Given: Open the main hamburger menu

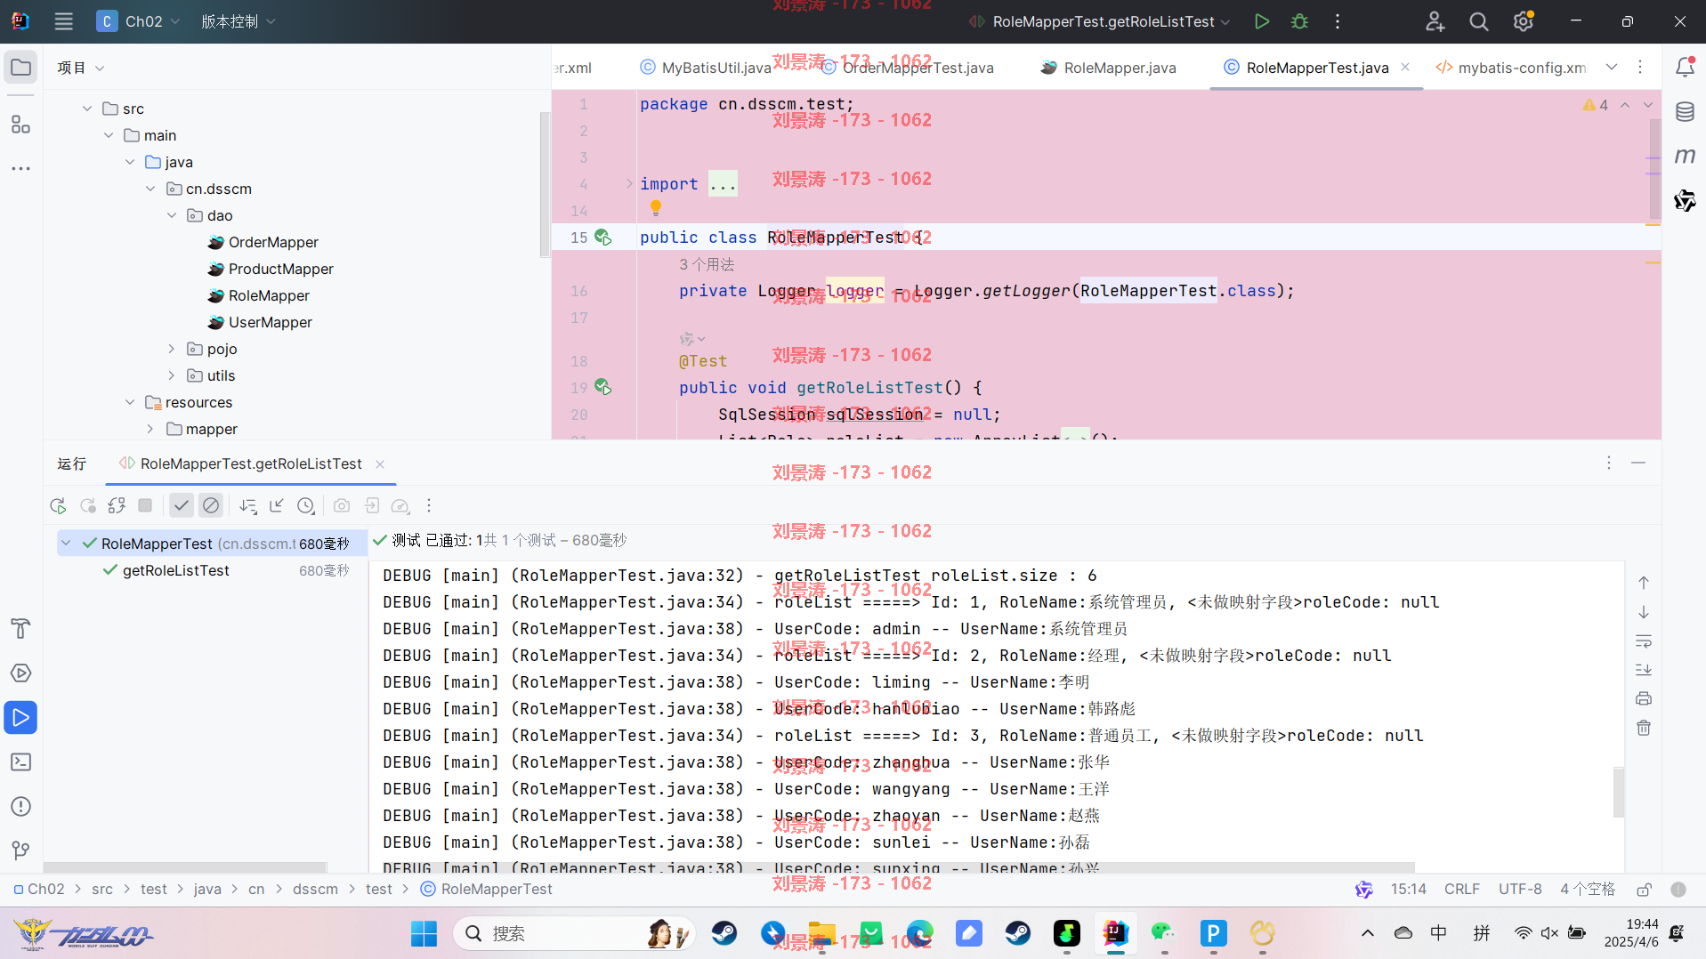Looking at the screenshot, I should pos(63,21).
